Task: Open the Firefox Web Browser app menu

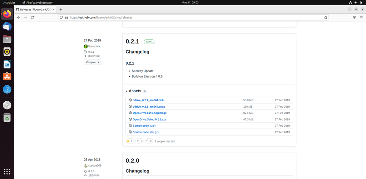Action: tap(38, 2)
